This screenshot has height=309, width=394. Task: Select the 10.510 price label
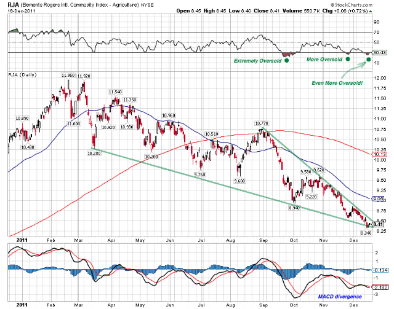tap(211, 134)
